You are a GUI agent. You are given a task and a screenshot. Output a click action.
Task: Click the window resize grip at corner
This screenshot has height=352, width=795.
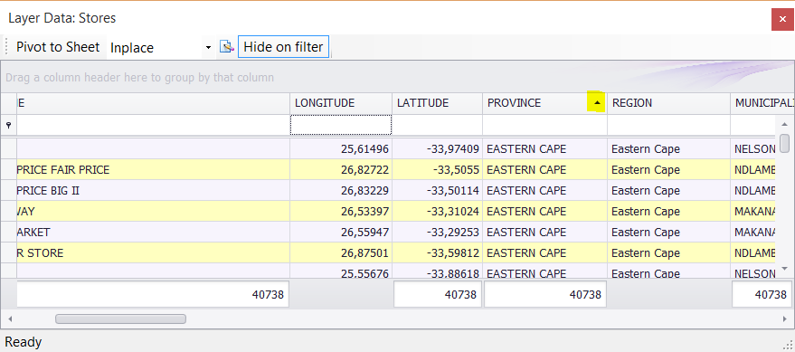[x=788, y=345]
